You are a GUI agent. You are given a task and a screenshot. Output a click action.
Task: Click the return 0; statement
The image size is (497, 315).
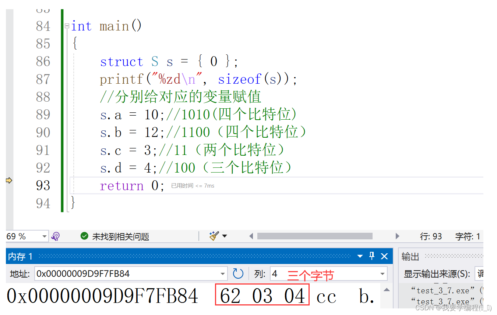[x=132, y=186]
